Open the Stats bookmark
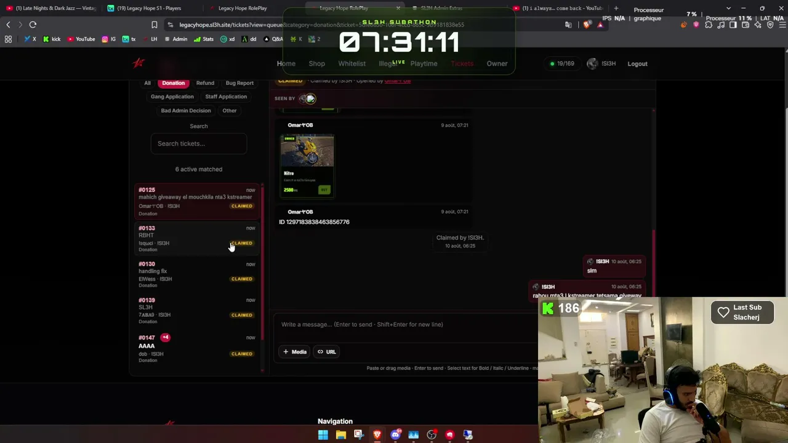This screenshot has width=788, height=443. tap(204, 39)
